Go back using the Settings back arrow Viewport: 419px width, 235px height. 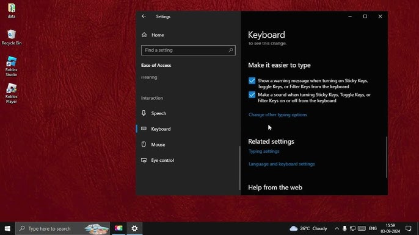coord(144,16)
